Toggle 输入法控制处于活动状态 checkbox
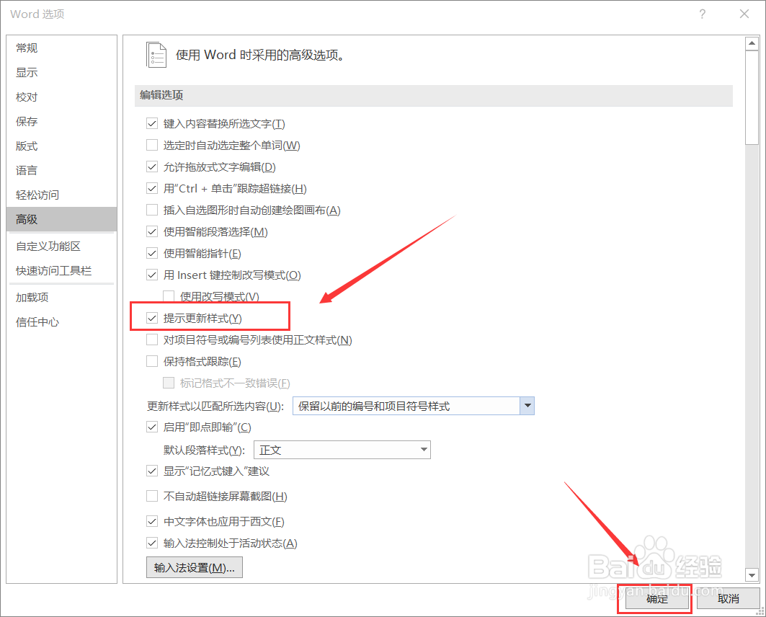This screenshot has width=766, height=617. pyautogui.click(x=152, y=543)
